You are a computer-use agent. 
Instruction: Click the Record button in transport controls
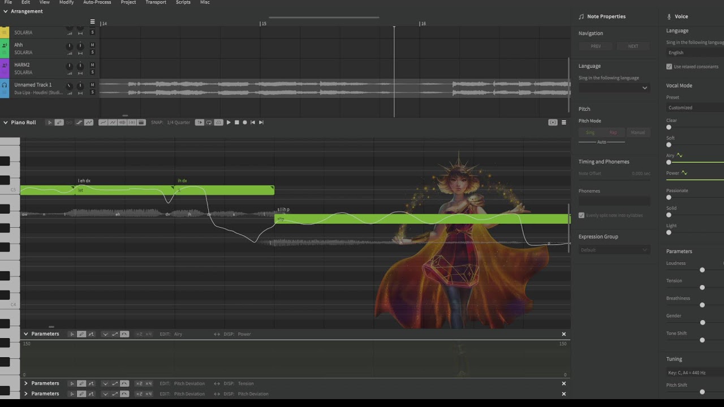point(244,122)
